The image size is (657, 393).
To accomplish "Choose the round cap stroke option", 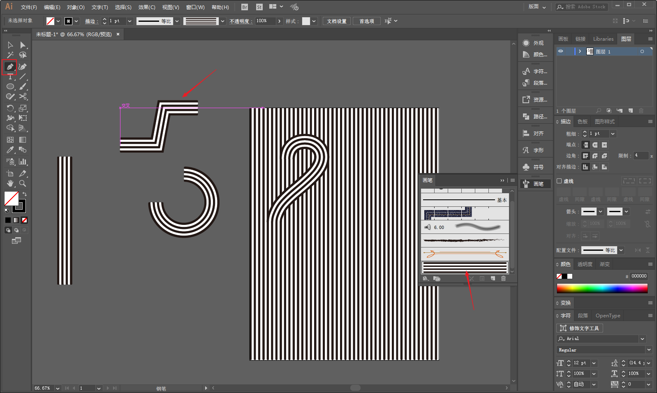I will click(x=595, y=145).
